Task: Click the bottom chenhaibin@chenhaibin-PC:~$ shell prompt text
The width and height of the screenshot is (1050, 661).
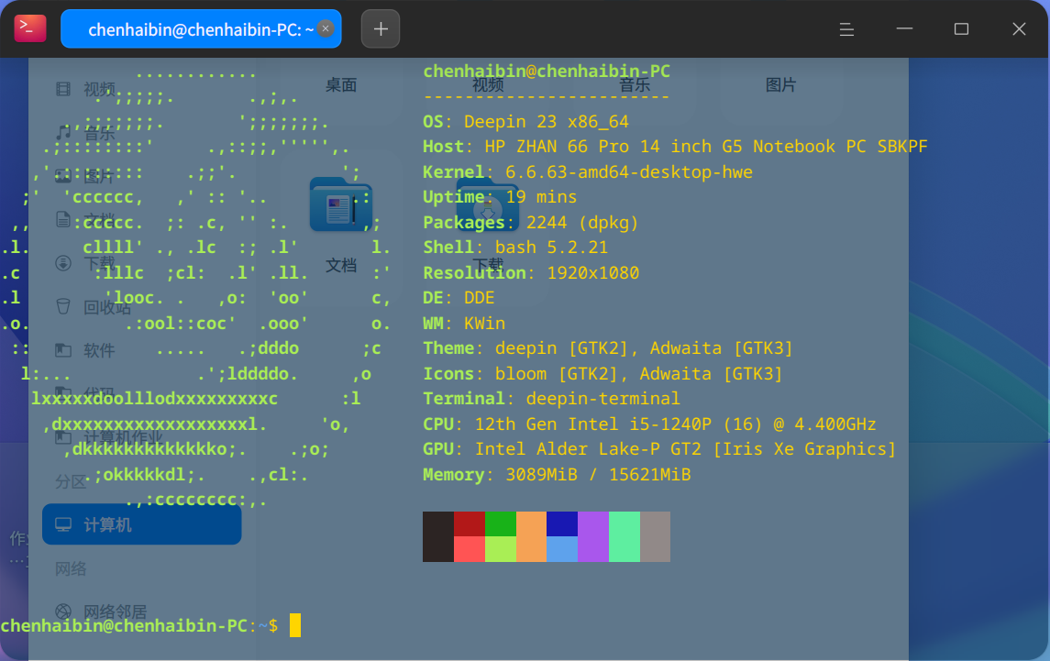Action: [x=139, y=625]
